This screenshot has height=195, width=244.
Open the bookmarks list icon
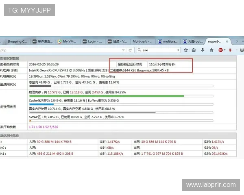pyautogui.click(x=194, y=50)
